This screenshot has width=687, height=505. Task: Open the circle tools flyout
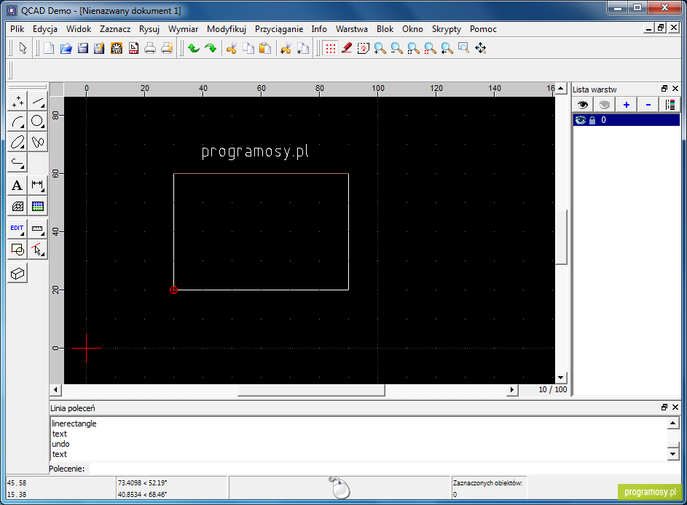coord(38,122)
